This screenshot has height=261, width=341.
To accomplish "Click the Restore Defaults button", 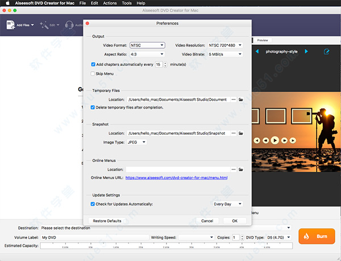I will point(107,221).
